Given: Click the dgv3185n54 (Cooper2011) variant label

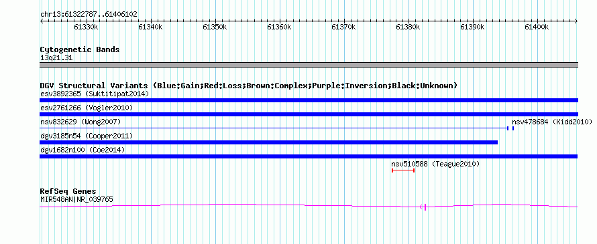Looking at the screenshot, I should 87,136.
